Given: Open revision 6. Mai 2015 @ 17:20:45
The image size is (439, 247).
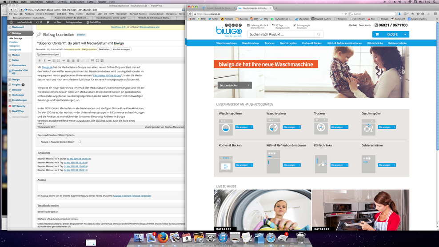Looking at the screenshot, I should (79, 159).
